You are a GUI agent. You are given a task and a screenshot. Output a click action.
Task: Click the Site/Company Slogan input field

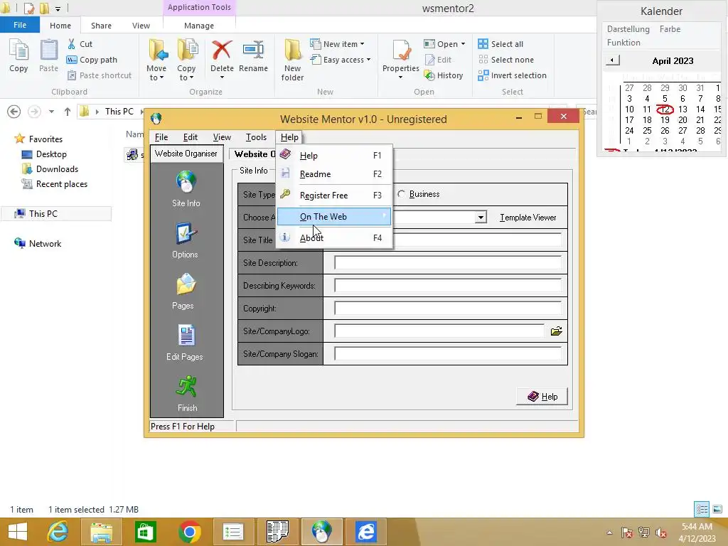point(448,354)
